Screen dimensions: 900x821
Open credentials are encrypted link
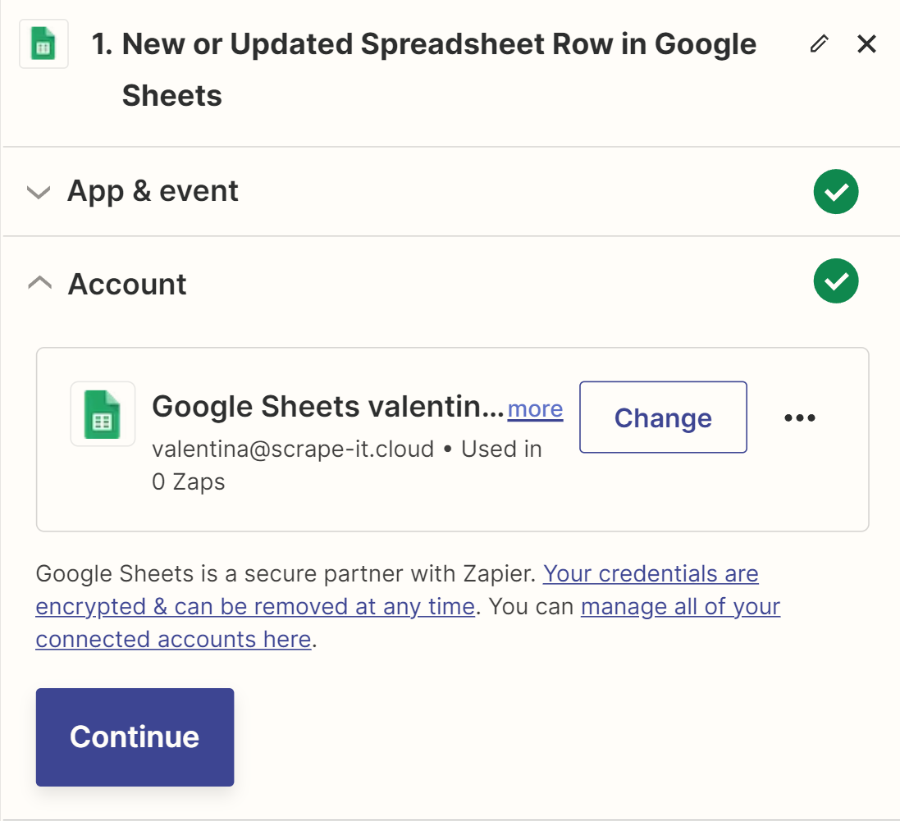click(x=397, y=590)
